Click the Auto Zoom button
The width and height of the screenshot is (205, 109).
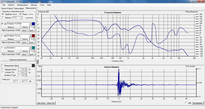click(41, 103)
